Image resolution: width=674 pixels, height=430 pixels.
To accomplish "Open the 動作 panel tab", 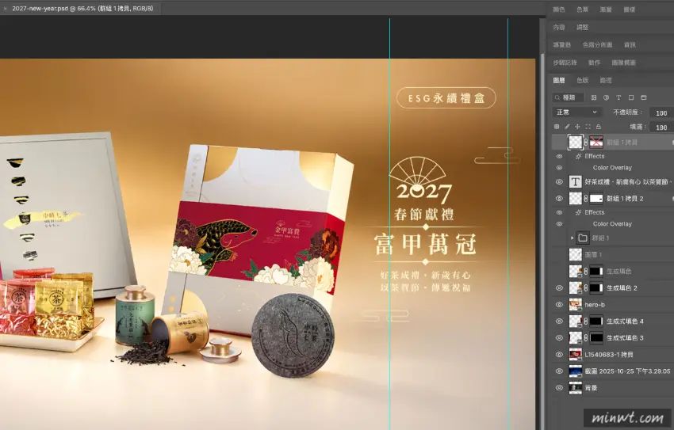I will [594, 63].
